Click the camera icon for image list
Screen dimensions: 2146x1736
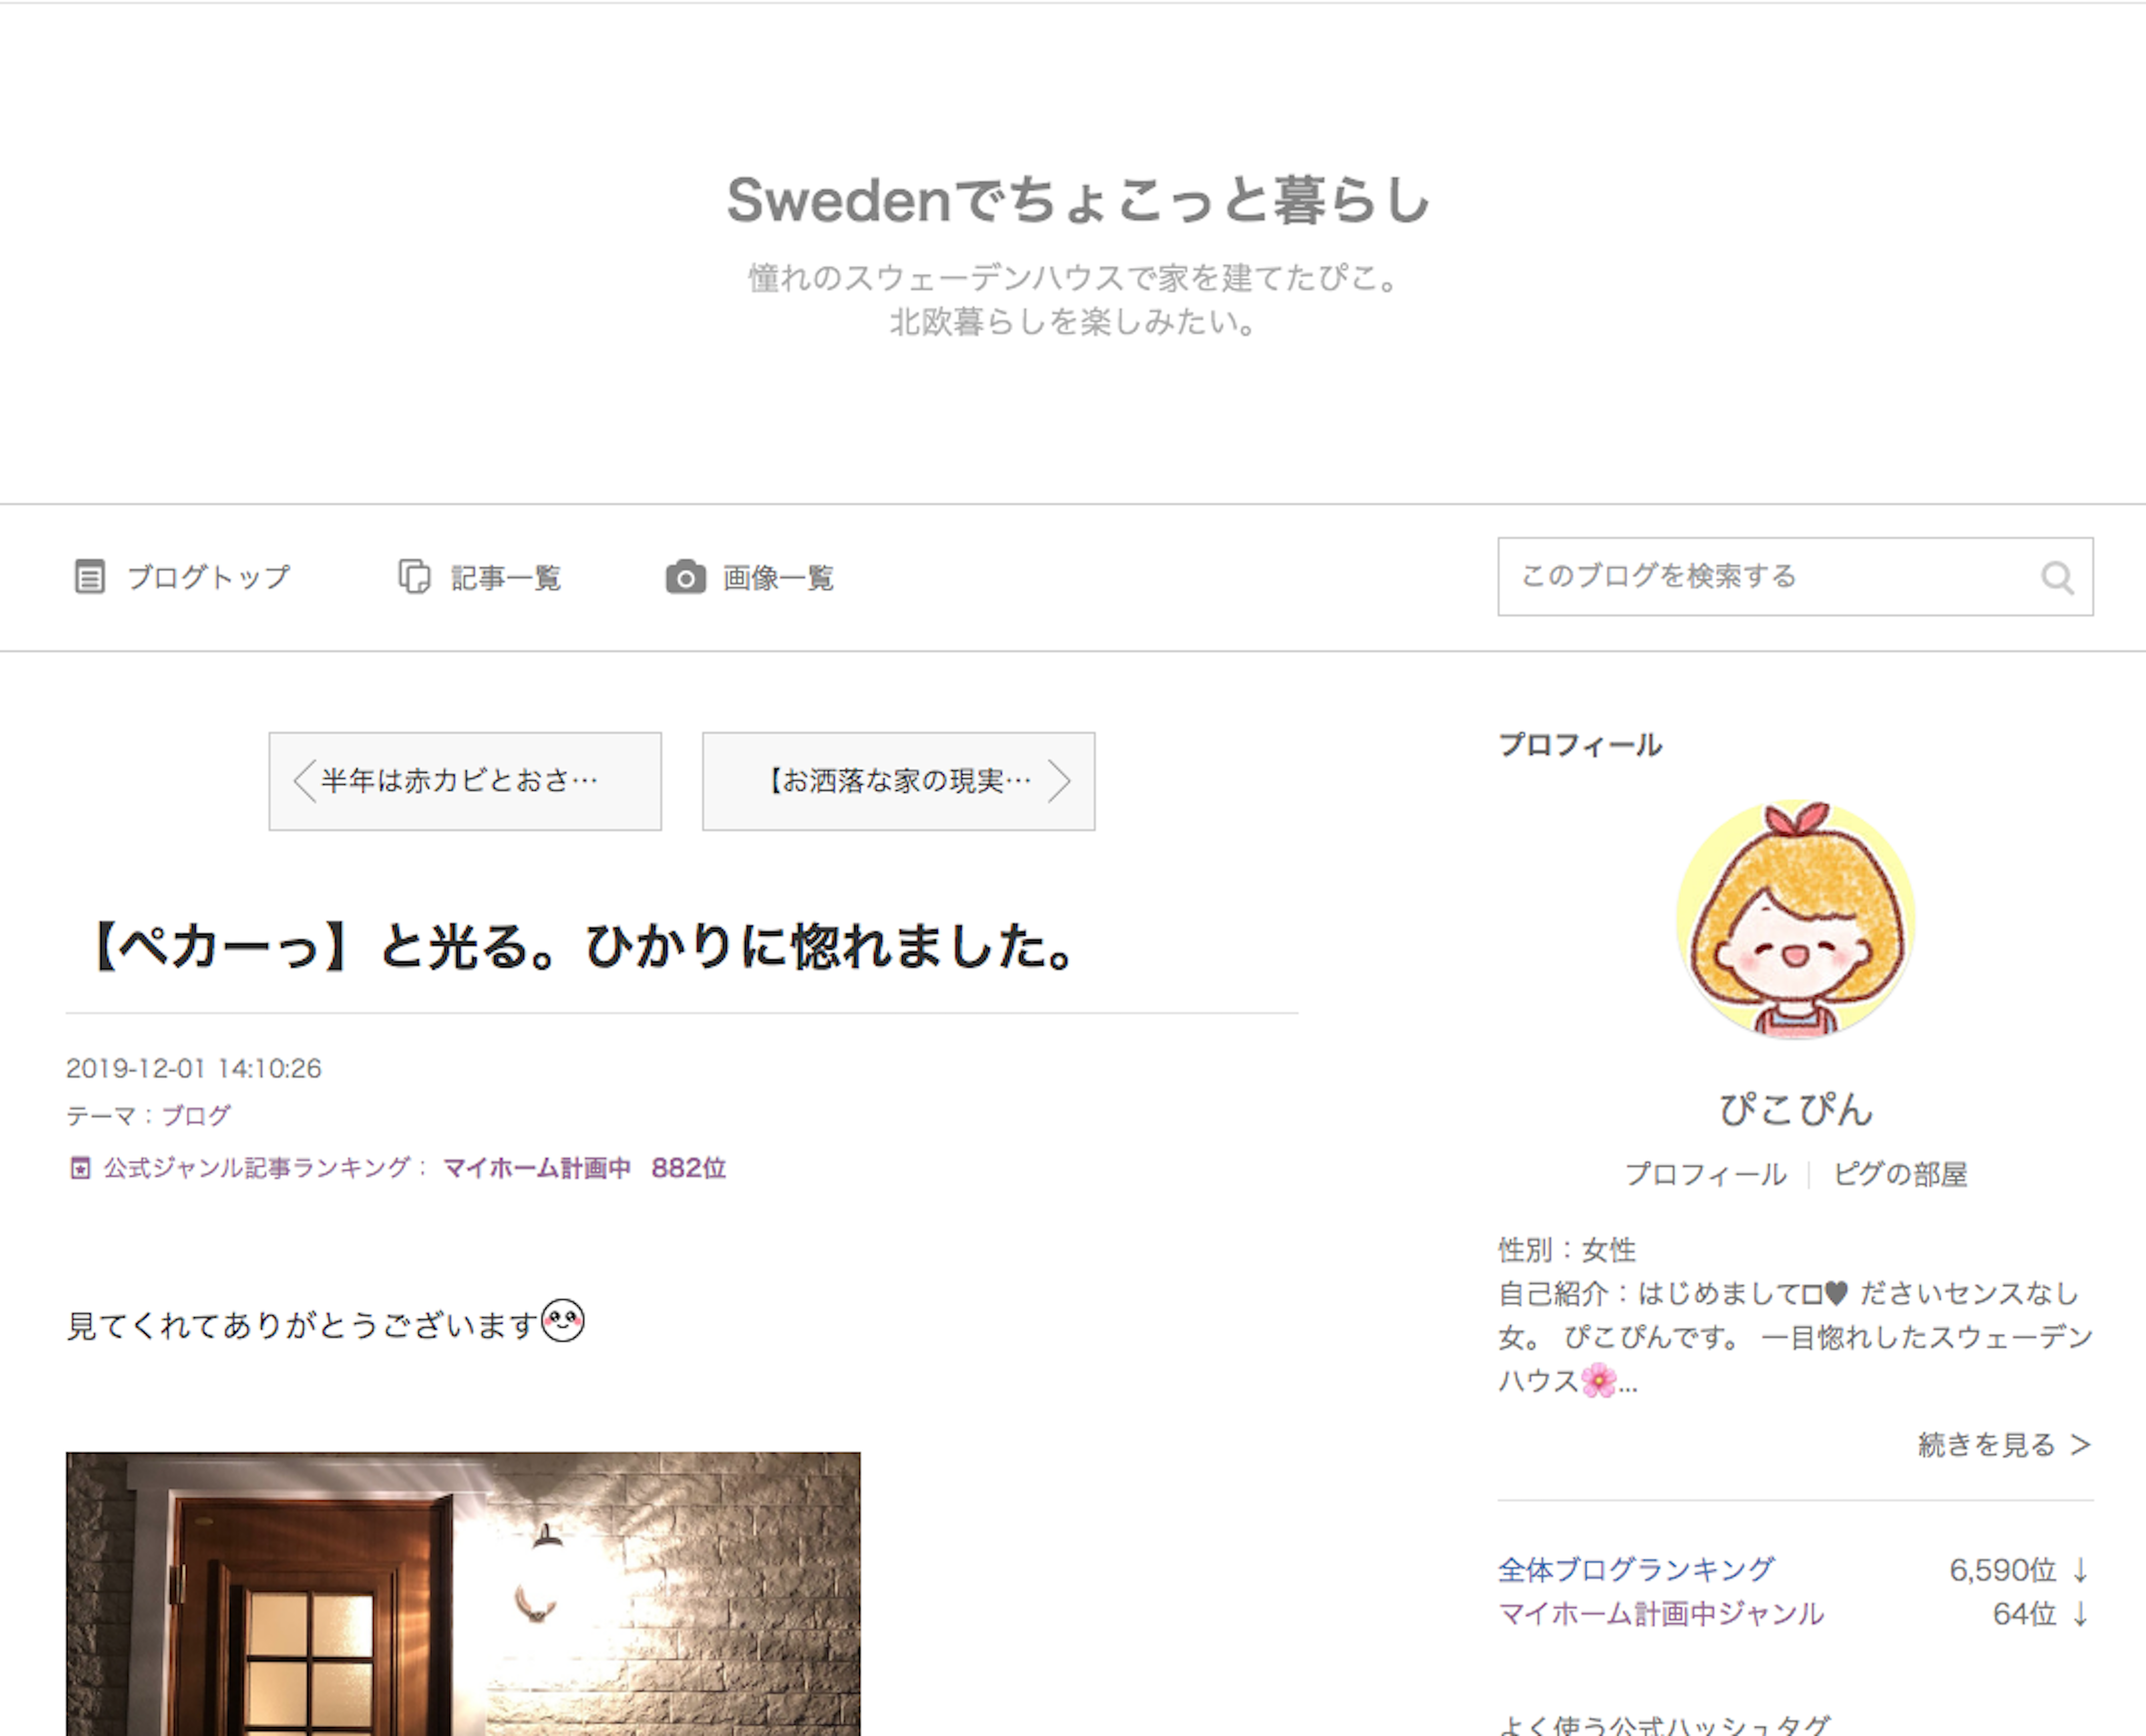point(686,577)
